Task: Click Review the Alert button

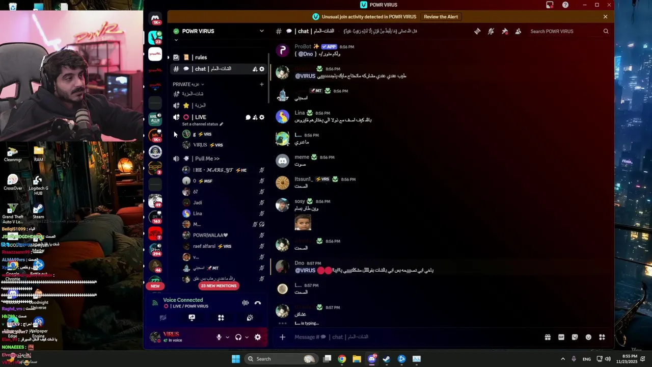Action: coord(441,17)
